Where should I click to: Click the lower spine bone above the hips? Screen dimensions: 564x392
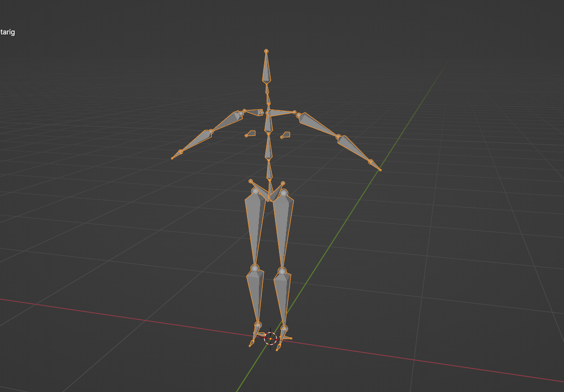click(269, 170)
